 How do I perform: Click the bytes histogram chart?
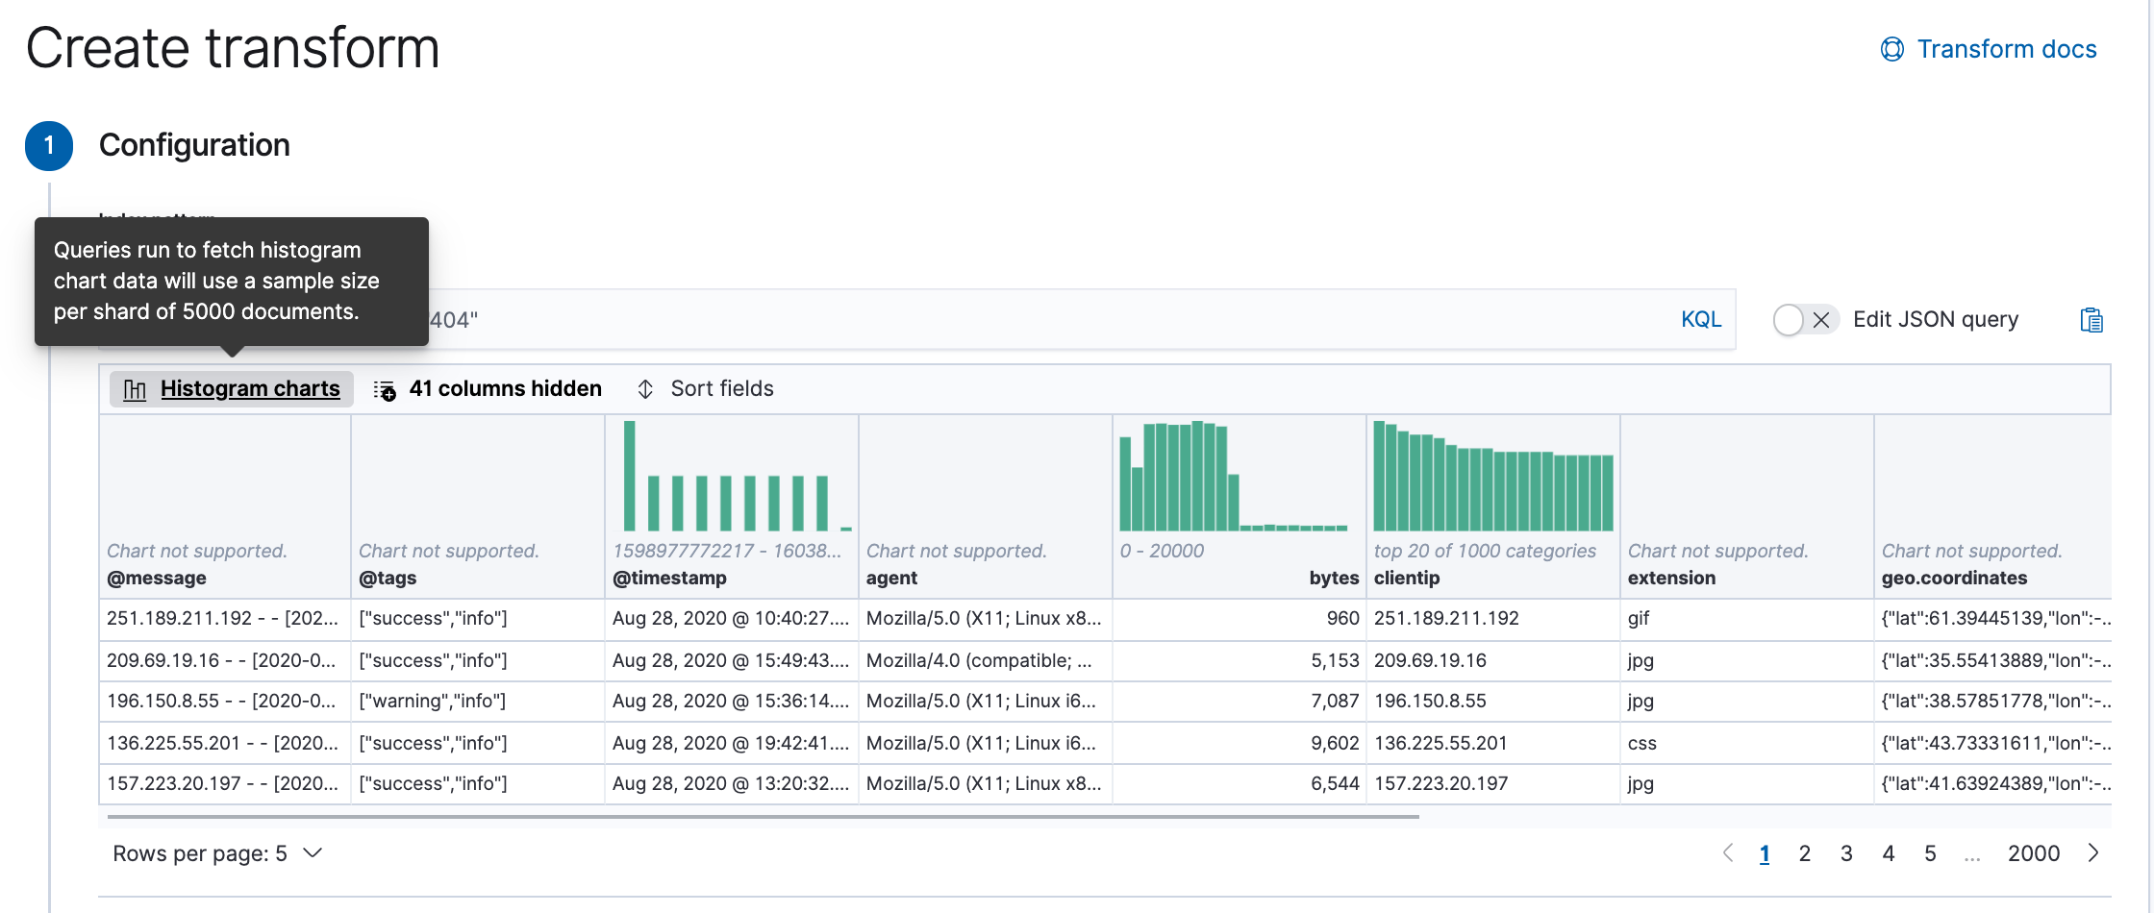click(x=1234, y=478)
